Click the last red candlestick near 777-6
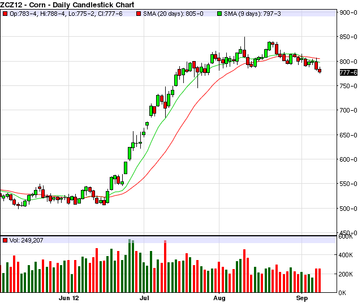This screenshot has height=303, width=362. (320, 71)
